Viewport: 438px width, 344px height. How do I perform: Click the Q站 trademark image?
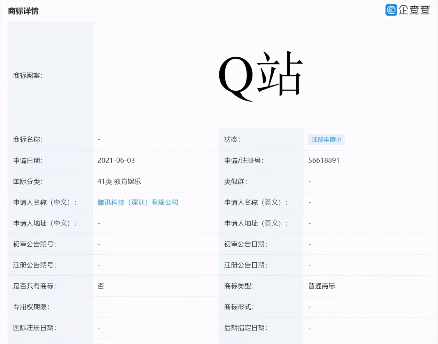(261, 75)
